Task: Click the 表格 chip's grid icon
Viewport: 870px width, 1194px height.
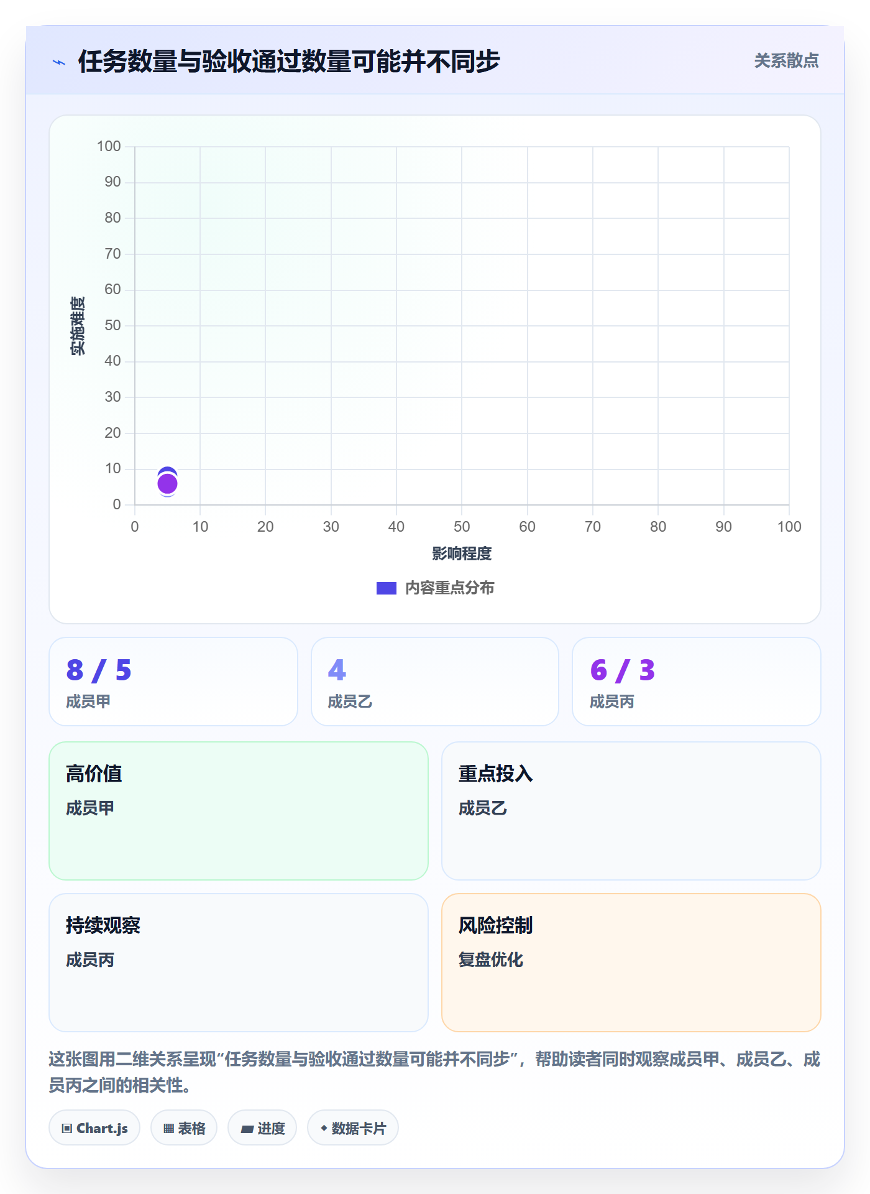Action: pyautogui.click(x=168, y=1129)
